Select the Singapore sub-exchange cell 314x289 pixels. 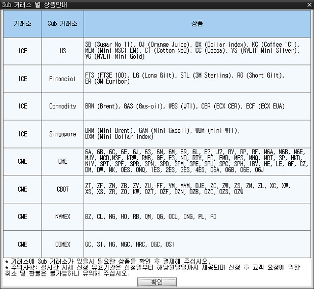62,134
